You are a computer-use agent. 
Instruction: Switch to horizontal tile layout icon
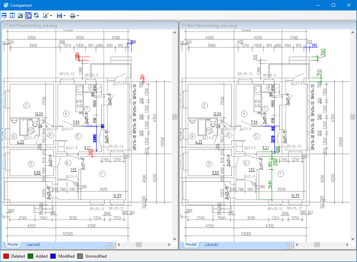(4, 16)
